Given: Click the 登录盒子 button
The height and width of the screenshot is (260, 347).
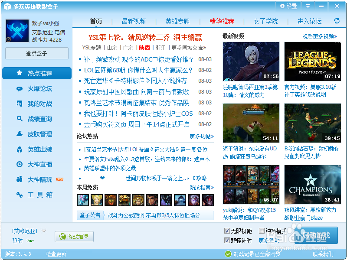Looking at the screenshot, I should [x=36, y=53].
